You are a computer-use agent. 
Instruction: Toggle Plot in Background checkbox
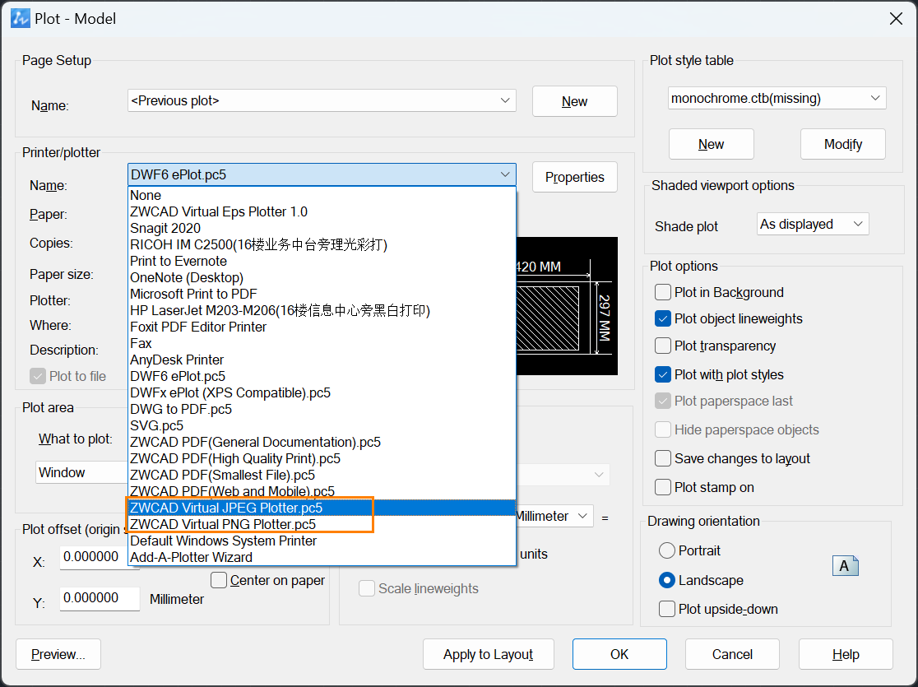point(663,292)
